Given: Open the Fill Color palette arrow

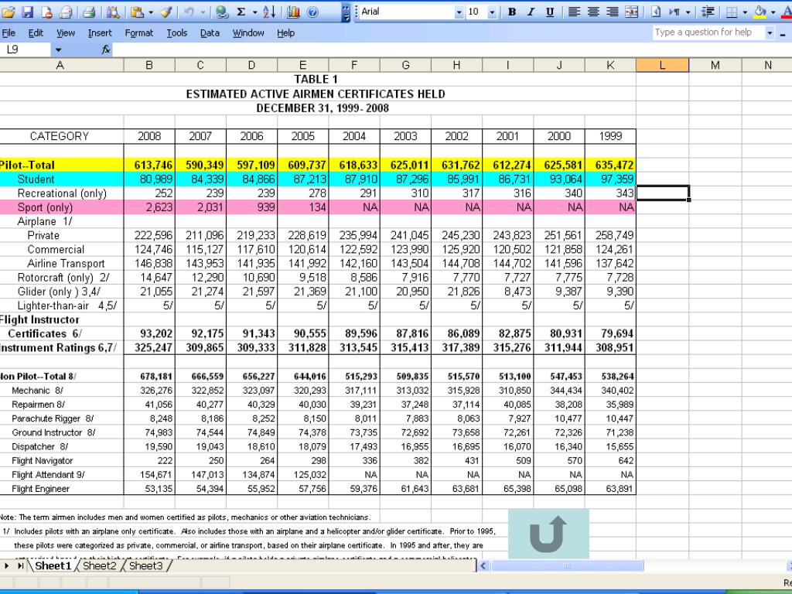Looking at the screenshot, I should coord(773,12).
